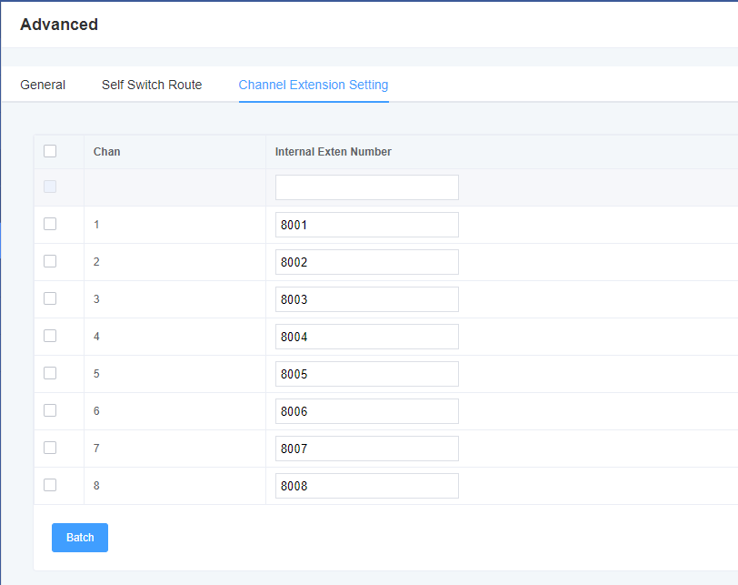This screenshot has width=738, height=585.
Task: Focus the empty batch extension number field
Action: pos(367,187)
